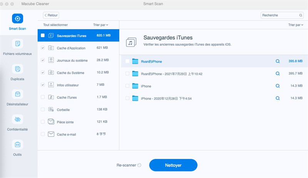Open Fichiers volumineux sidebar icon

pyautogui.click(x=17, y=43)
